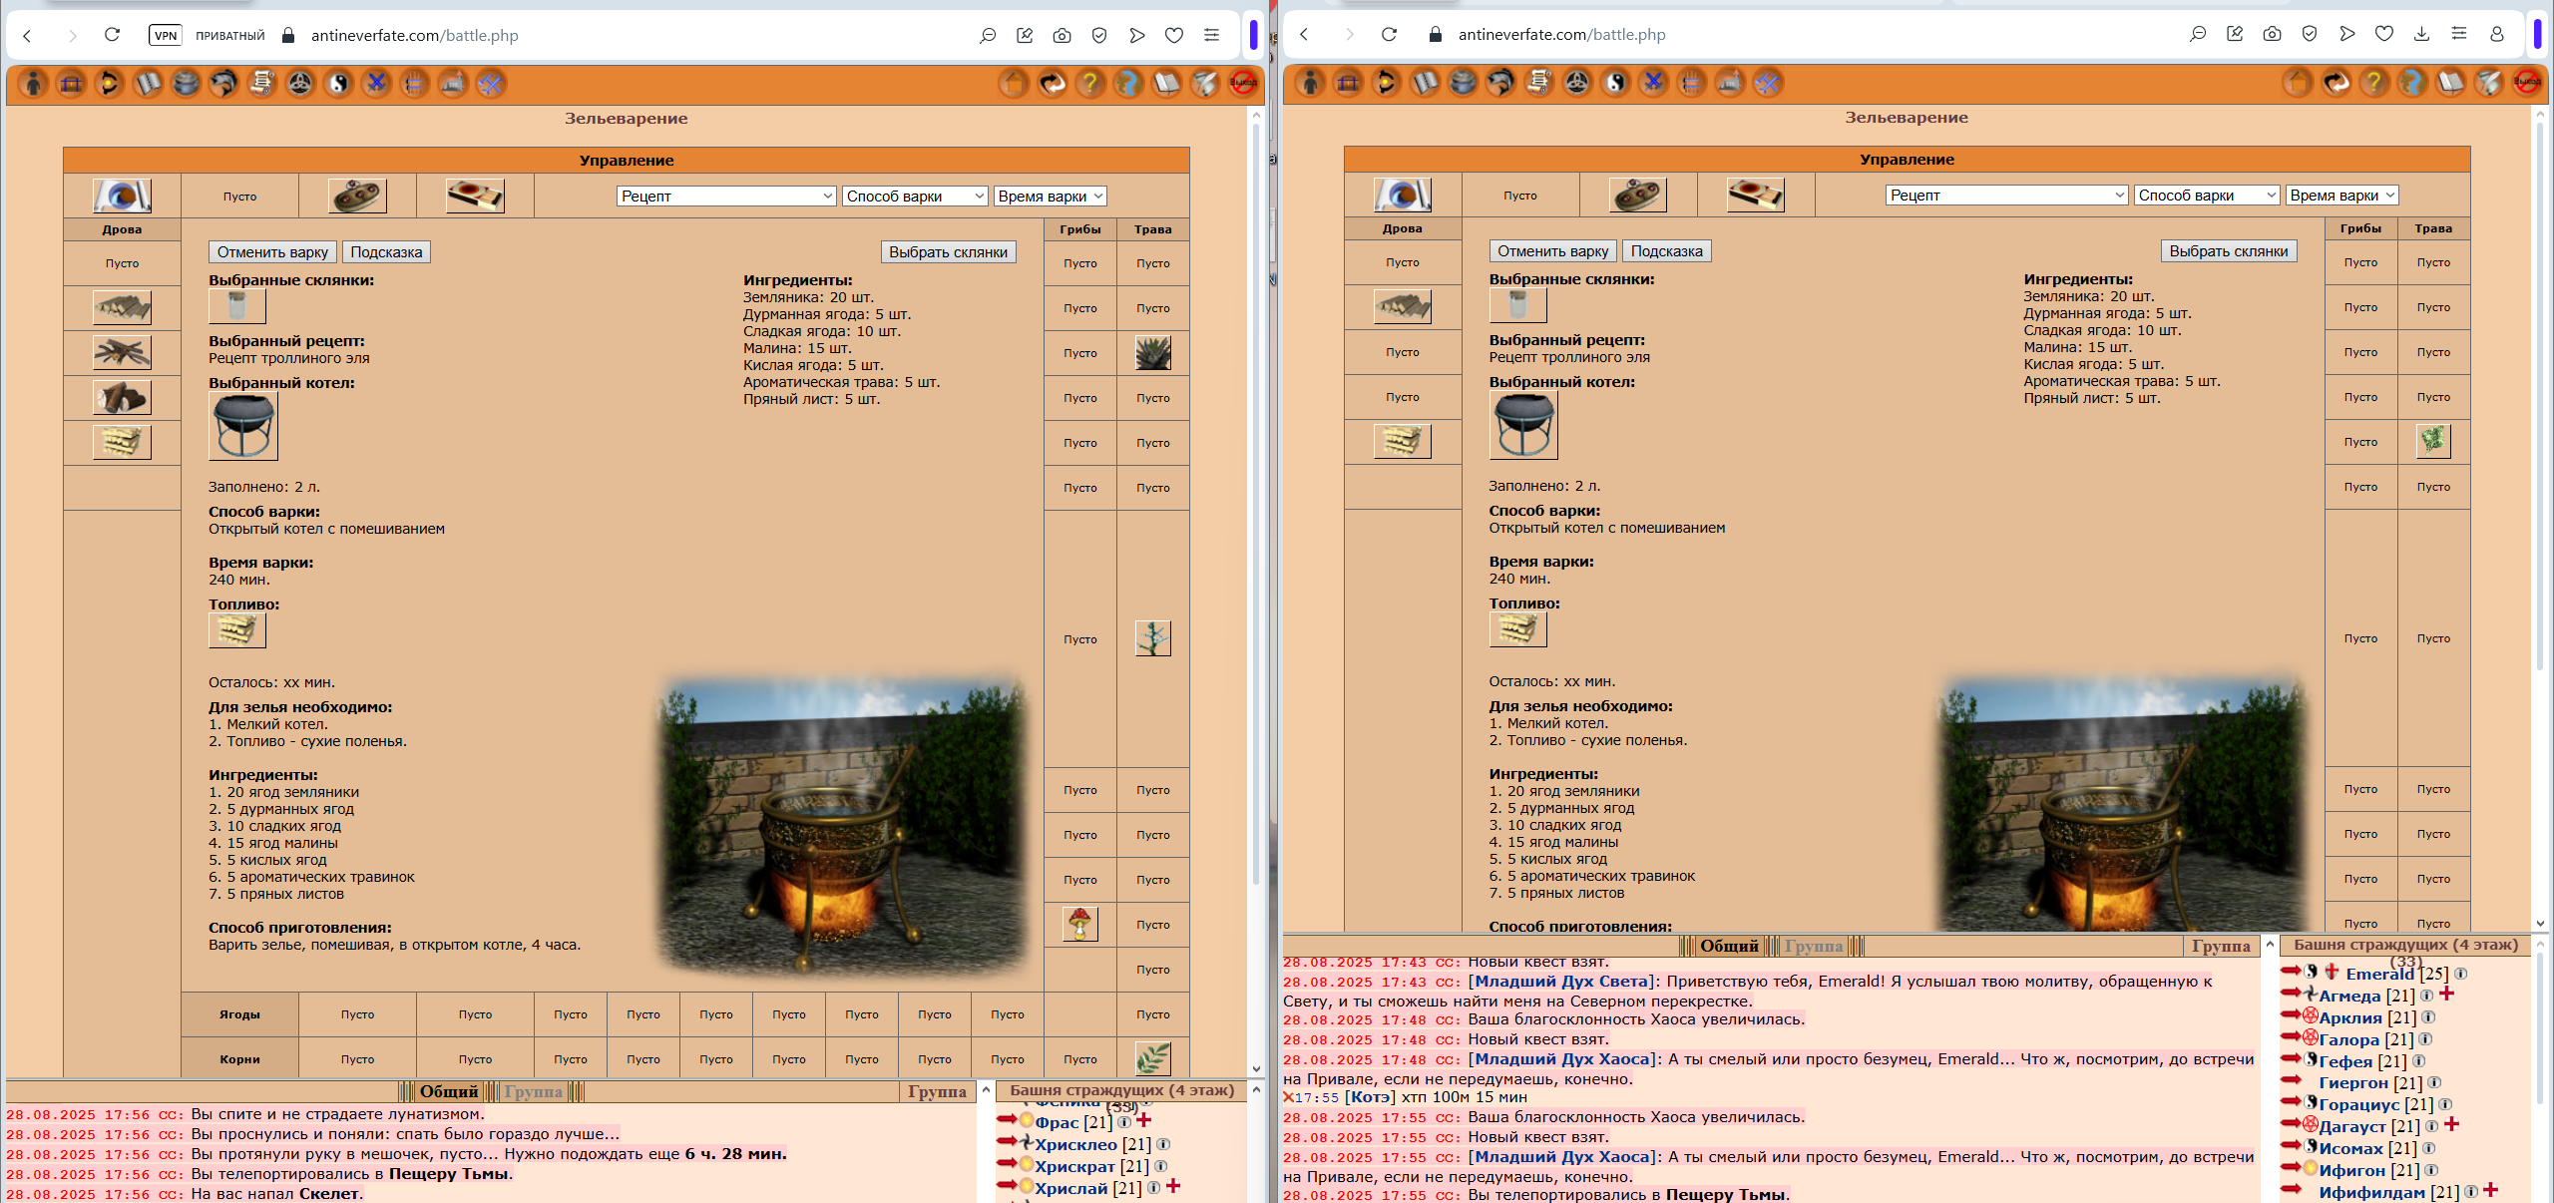Click Выбрать склянки button in right window
This screenshot has height=1203, width=2554.
pyautogui.click(x=2228, y=251)
